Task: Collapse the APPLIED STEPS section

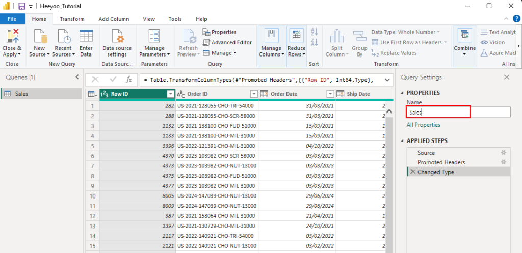Action: pos(403,140)
